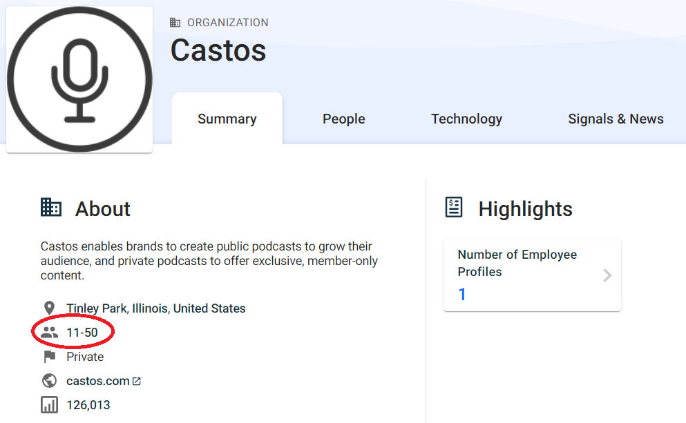The height and width of the screenshot is (423, 686).
Task: Click the Castos organization title
Action: [x=218, y=50]
